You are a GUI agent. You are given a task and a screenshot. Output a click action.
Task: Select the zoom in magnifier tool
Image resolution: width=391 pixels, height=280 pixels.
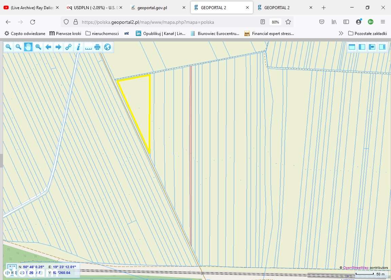tap(8, 47)
